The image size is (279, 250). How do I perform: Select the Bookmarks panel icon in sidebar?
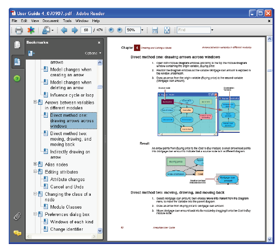[x=17, y=62]
